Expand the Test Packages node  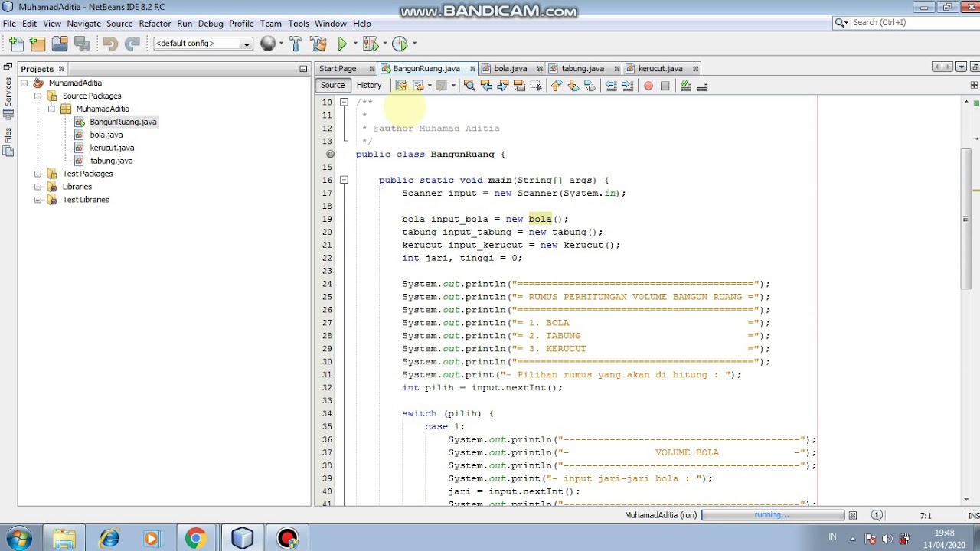click(x=38, y=174)
